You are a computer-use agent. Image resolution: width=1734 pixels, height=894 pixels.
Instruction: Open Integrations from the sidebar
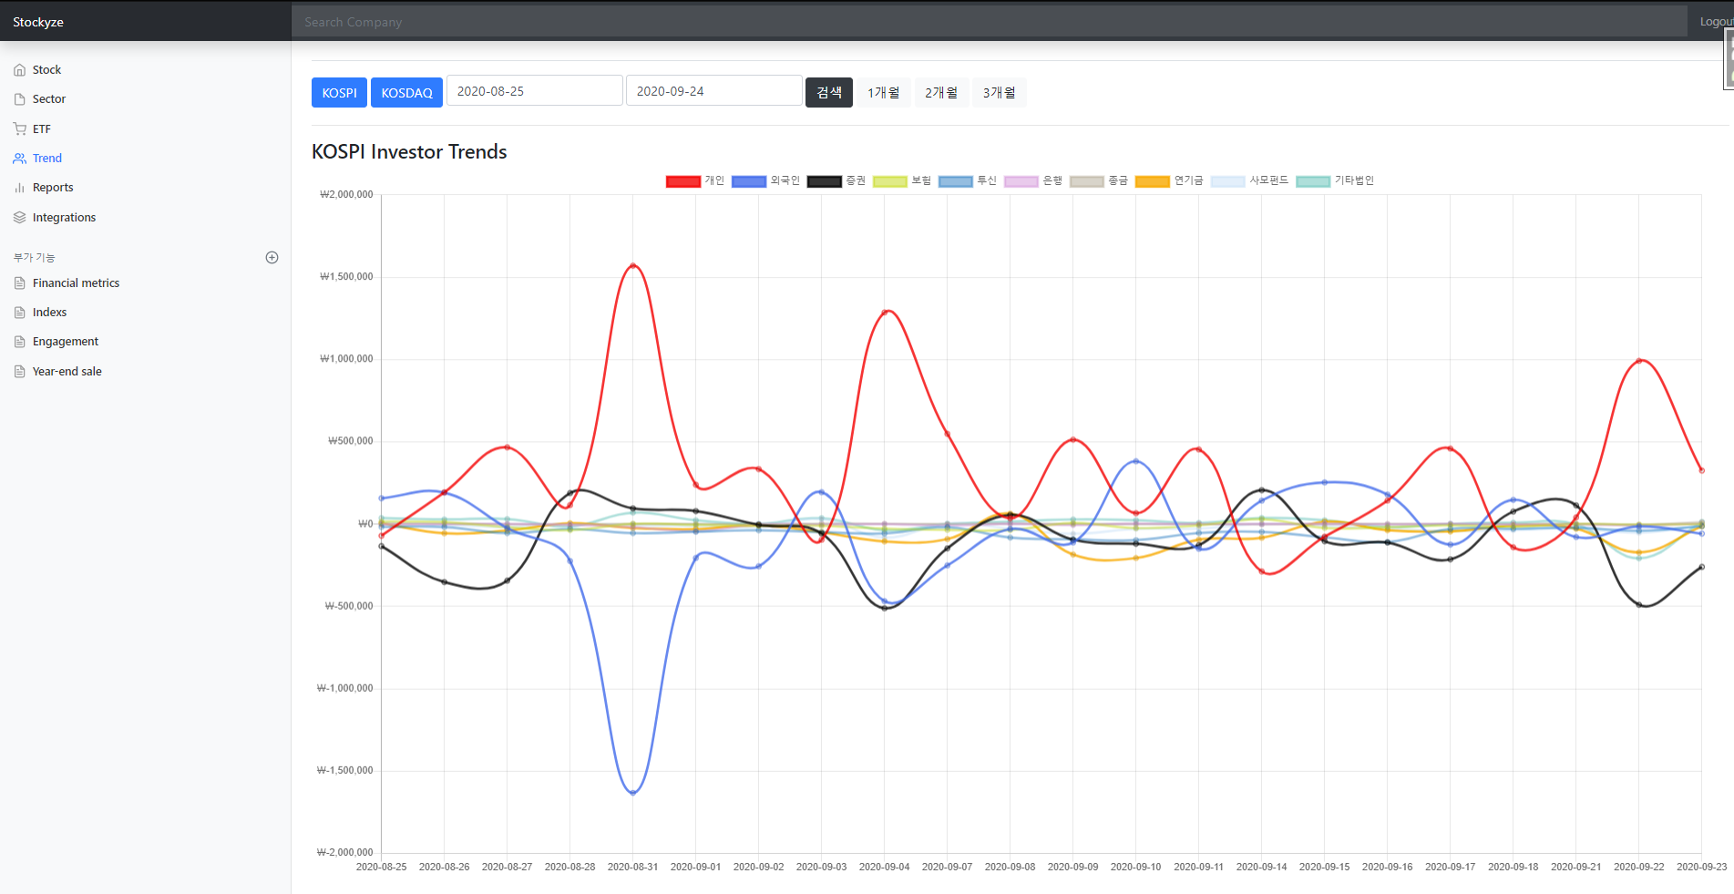point(64,218)
